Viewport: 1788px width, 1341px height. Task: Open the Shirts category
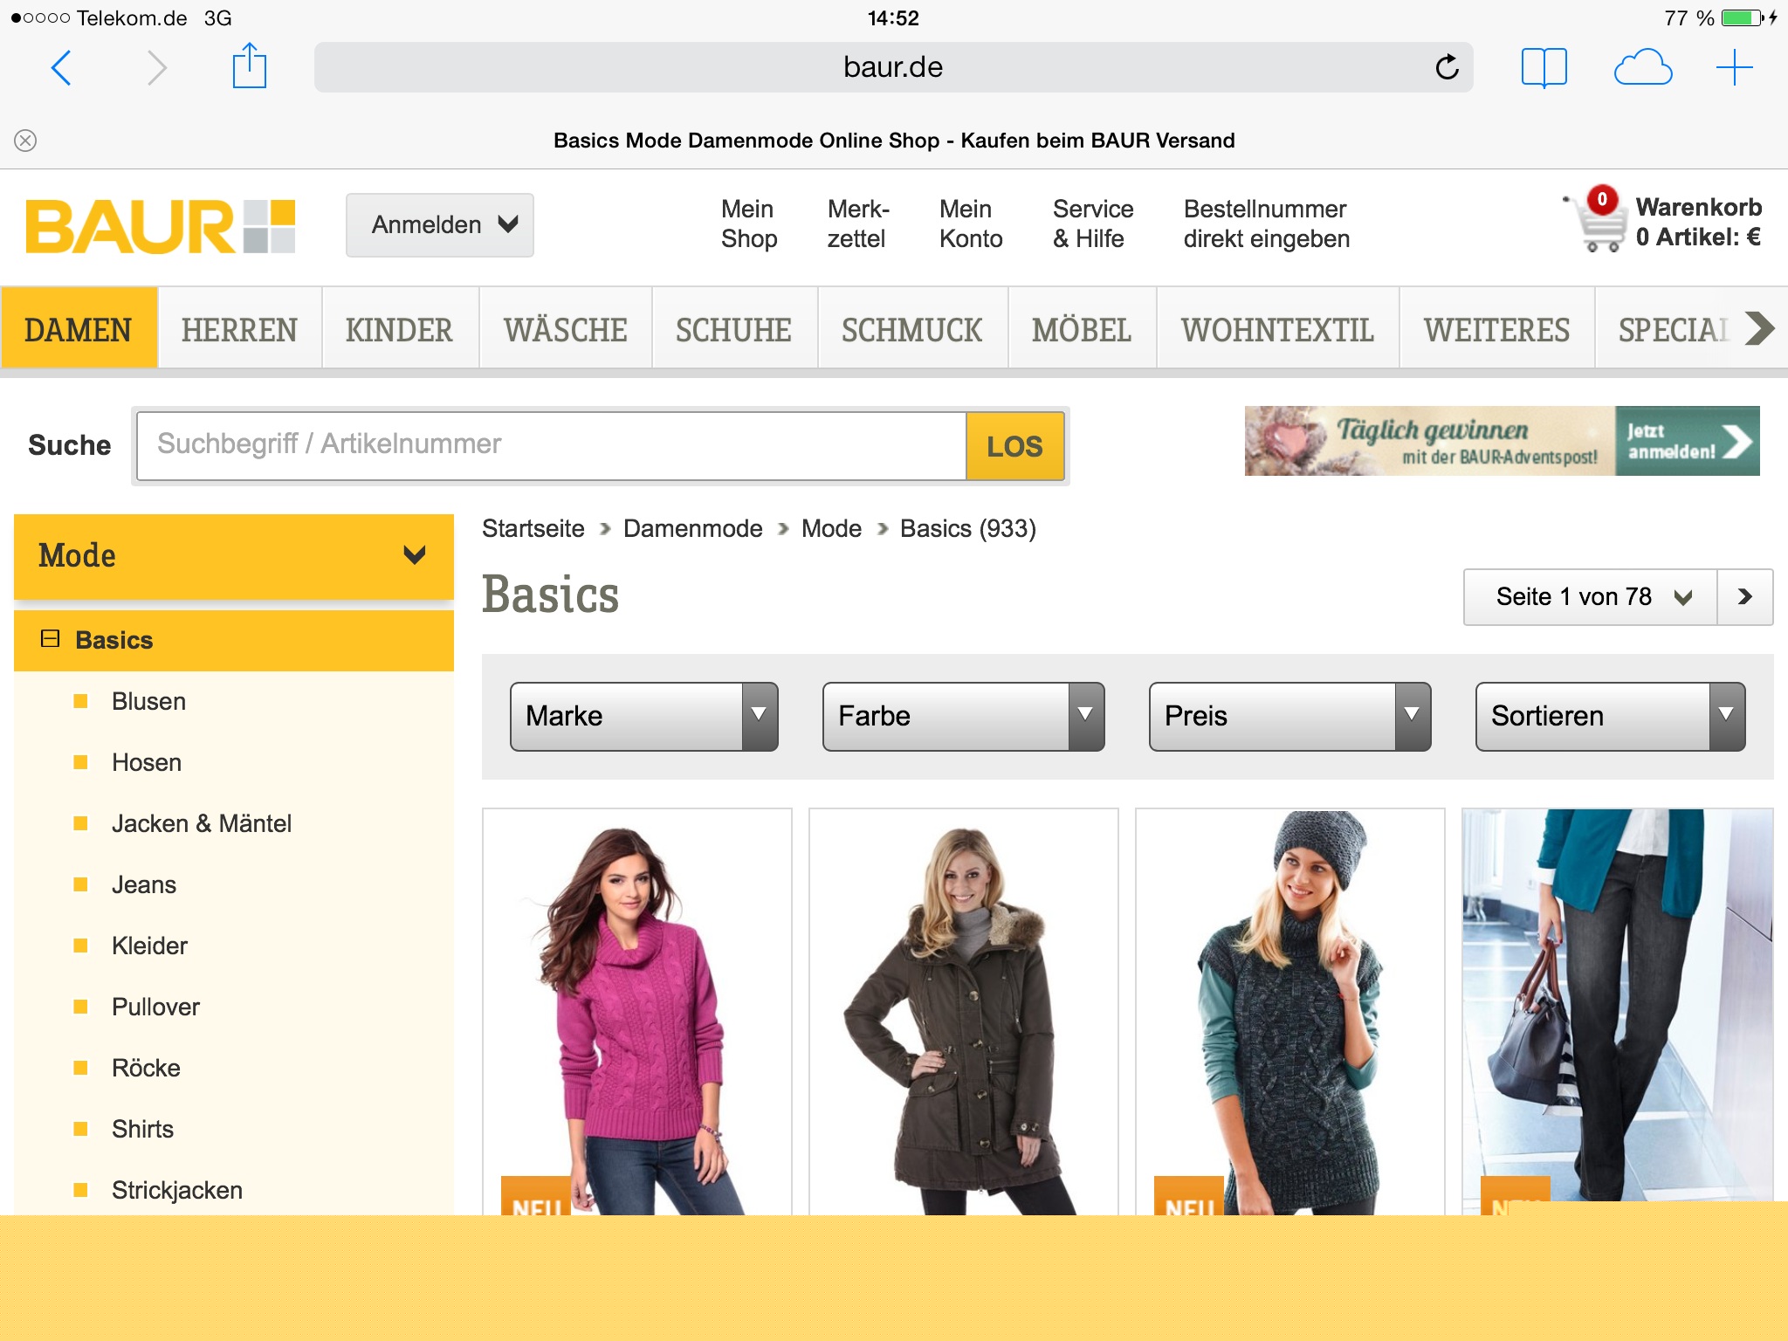coord(142,1129)
